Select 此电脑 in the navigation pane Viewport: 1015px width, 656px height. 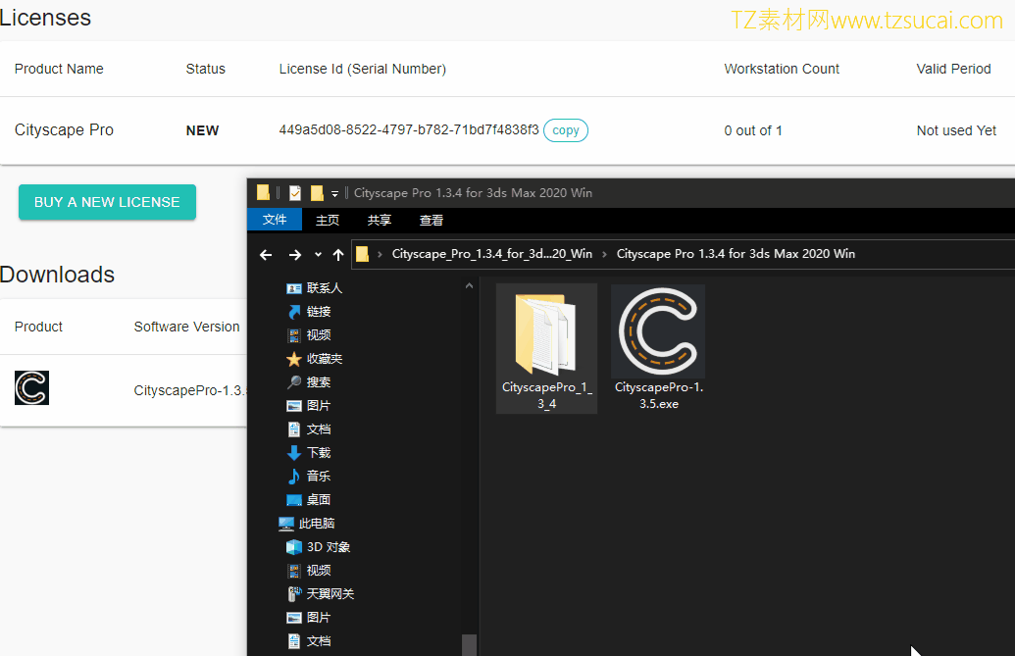point(307,524)
